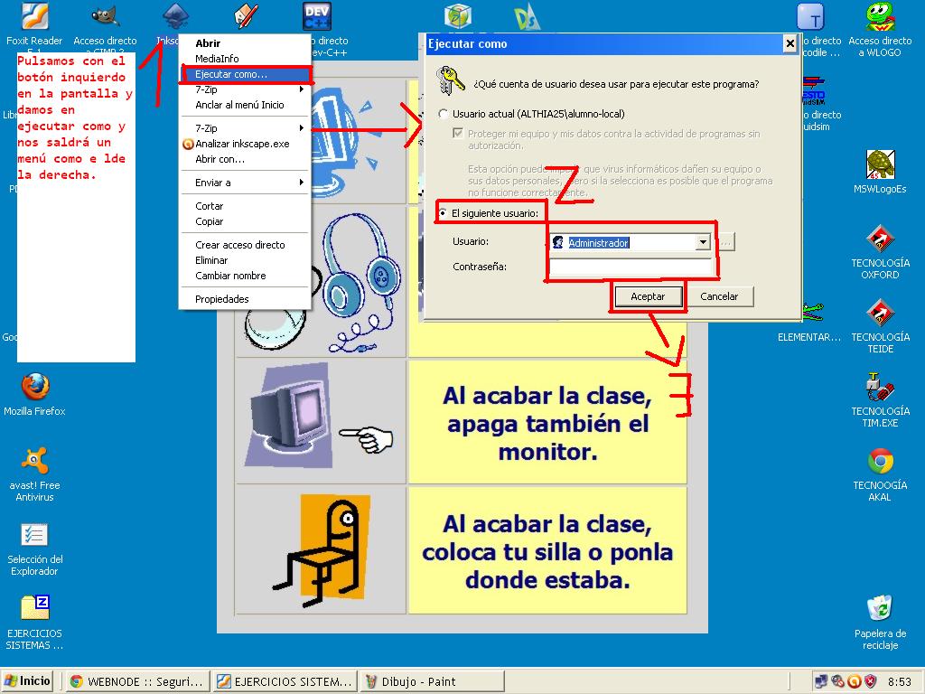Expand the 'Enviar a' submenu

tap(244, 183)
